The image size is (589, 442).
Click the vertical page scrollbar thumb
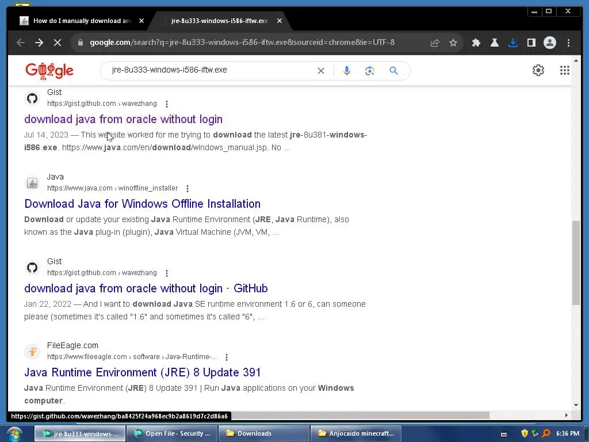[x=576, y=263]
